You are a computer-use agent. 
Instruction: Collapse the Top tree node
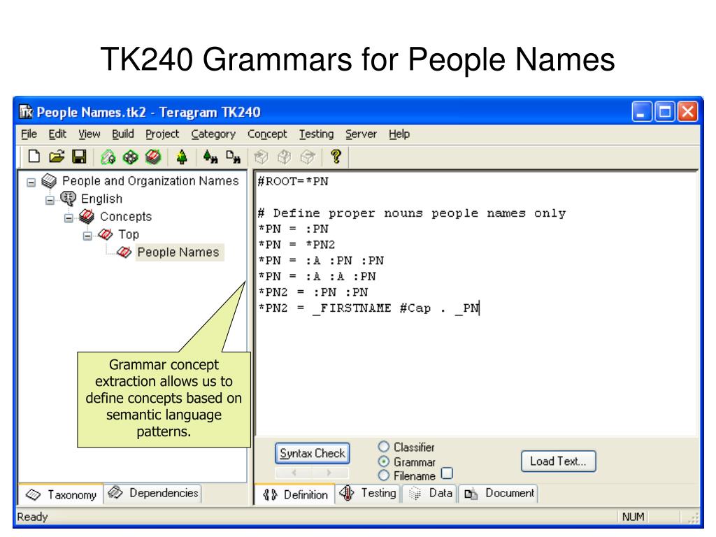point(87,236)
